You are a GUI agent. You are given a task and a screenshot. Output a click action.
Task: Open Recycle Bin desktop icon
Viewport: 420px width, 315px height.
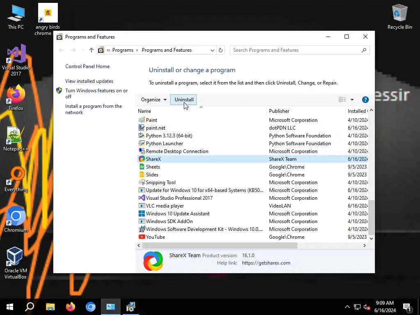[x=399, y=17]
